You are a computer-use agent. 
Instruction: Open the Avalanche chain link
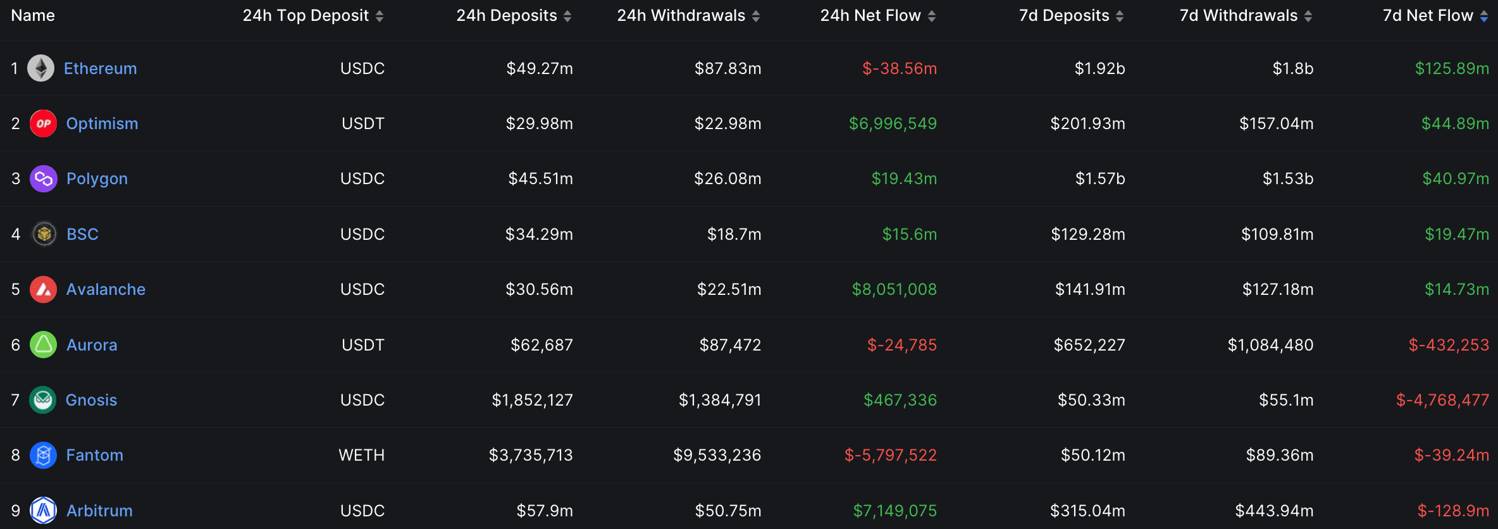[106, 289]
